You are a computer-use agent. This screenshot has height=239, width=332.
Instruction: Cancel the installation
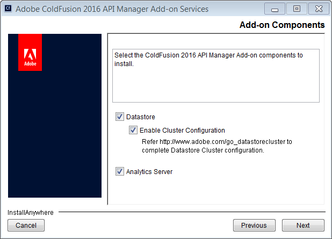26,226
